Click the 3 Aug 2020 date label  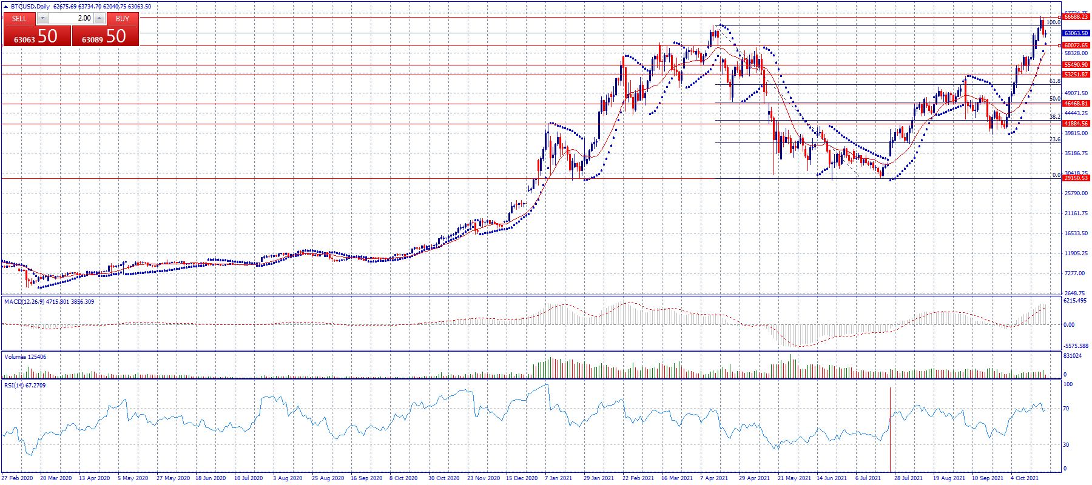(x=288, y=478)
